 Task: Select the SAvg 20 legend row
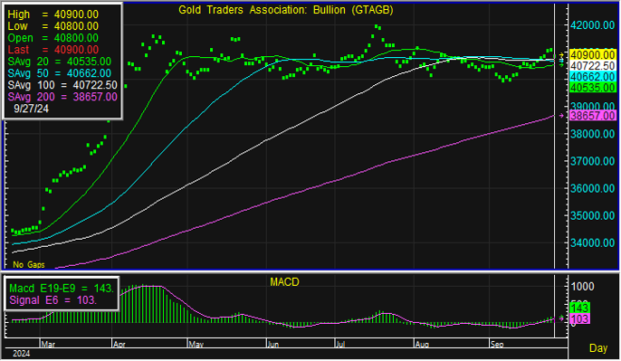pos(60,62)
